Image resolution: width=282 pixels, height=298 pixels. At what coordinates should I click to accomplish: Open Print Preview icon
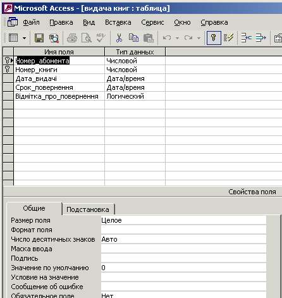click(87, 38)
